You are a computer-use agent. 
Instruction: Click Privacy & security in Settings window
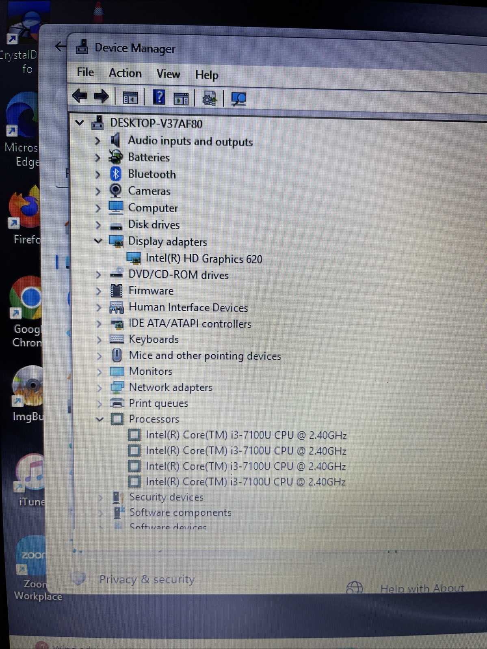[x=147, y=579]
